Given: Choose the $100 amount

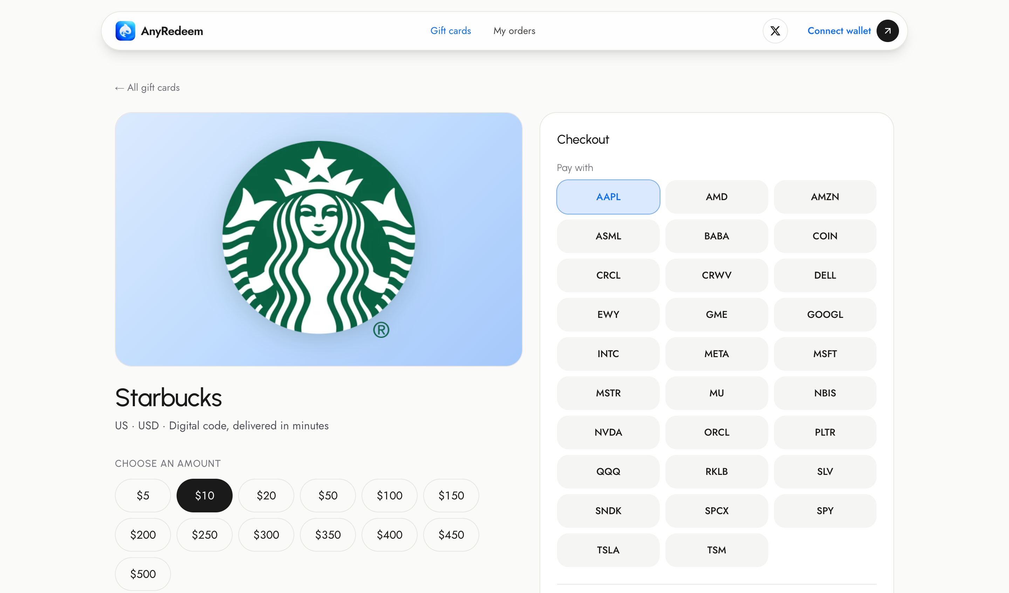Looking at the screenshot, I should coord(390,496).
